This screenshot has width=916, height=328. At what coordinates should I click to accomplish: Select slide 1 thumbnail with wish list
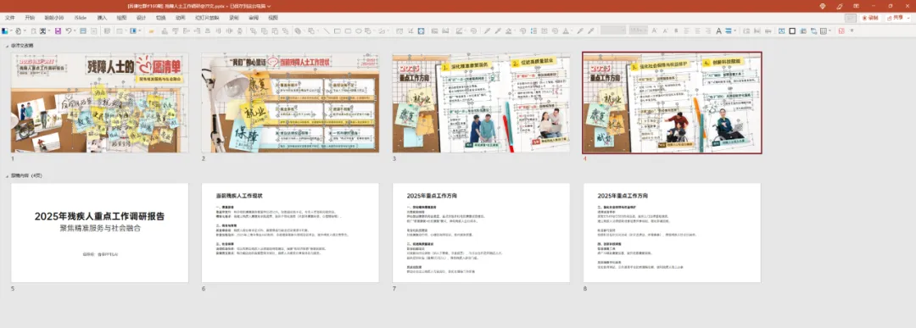coord(100,103)
